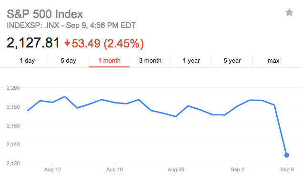Screen dimensions: 302x178
Task: Select the 1 month tab
Action: tap(109, 61)
